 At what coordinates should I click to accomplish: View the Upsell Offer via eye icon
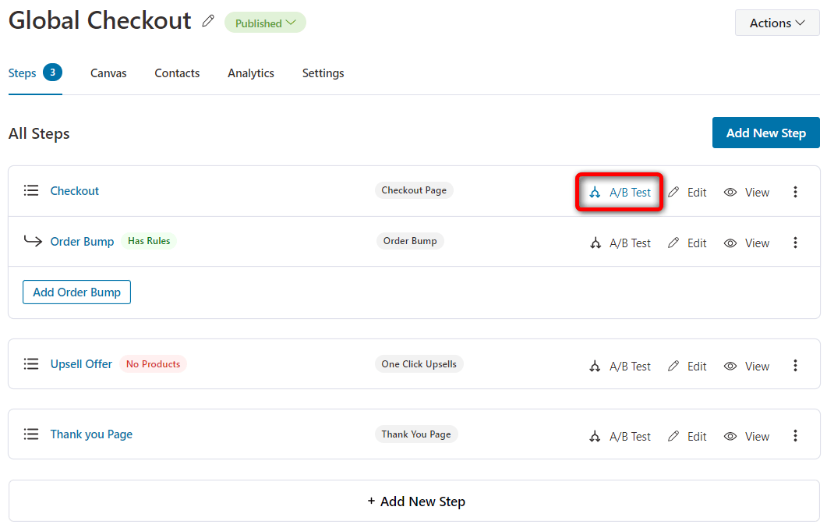click(730, 366)
